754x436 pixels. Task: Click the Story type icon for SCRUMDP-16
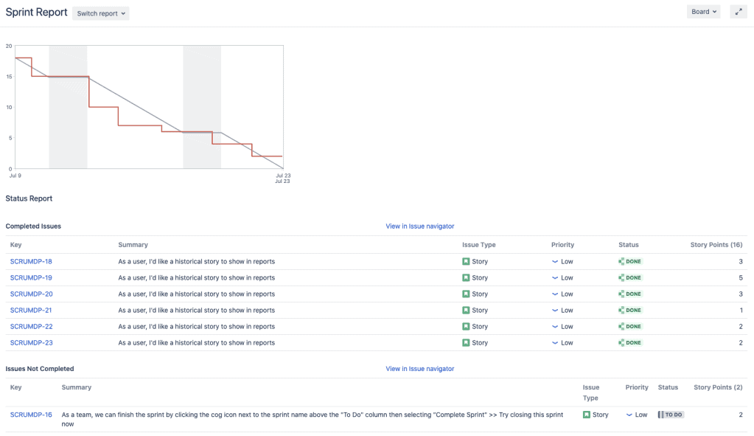pyautogui.click(x=587, y=415)
